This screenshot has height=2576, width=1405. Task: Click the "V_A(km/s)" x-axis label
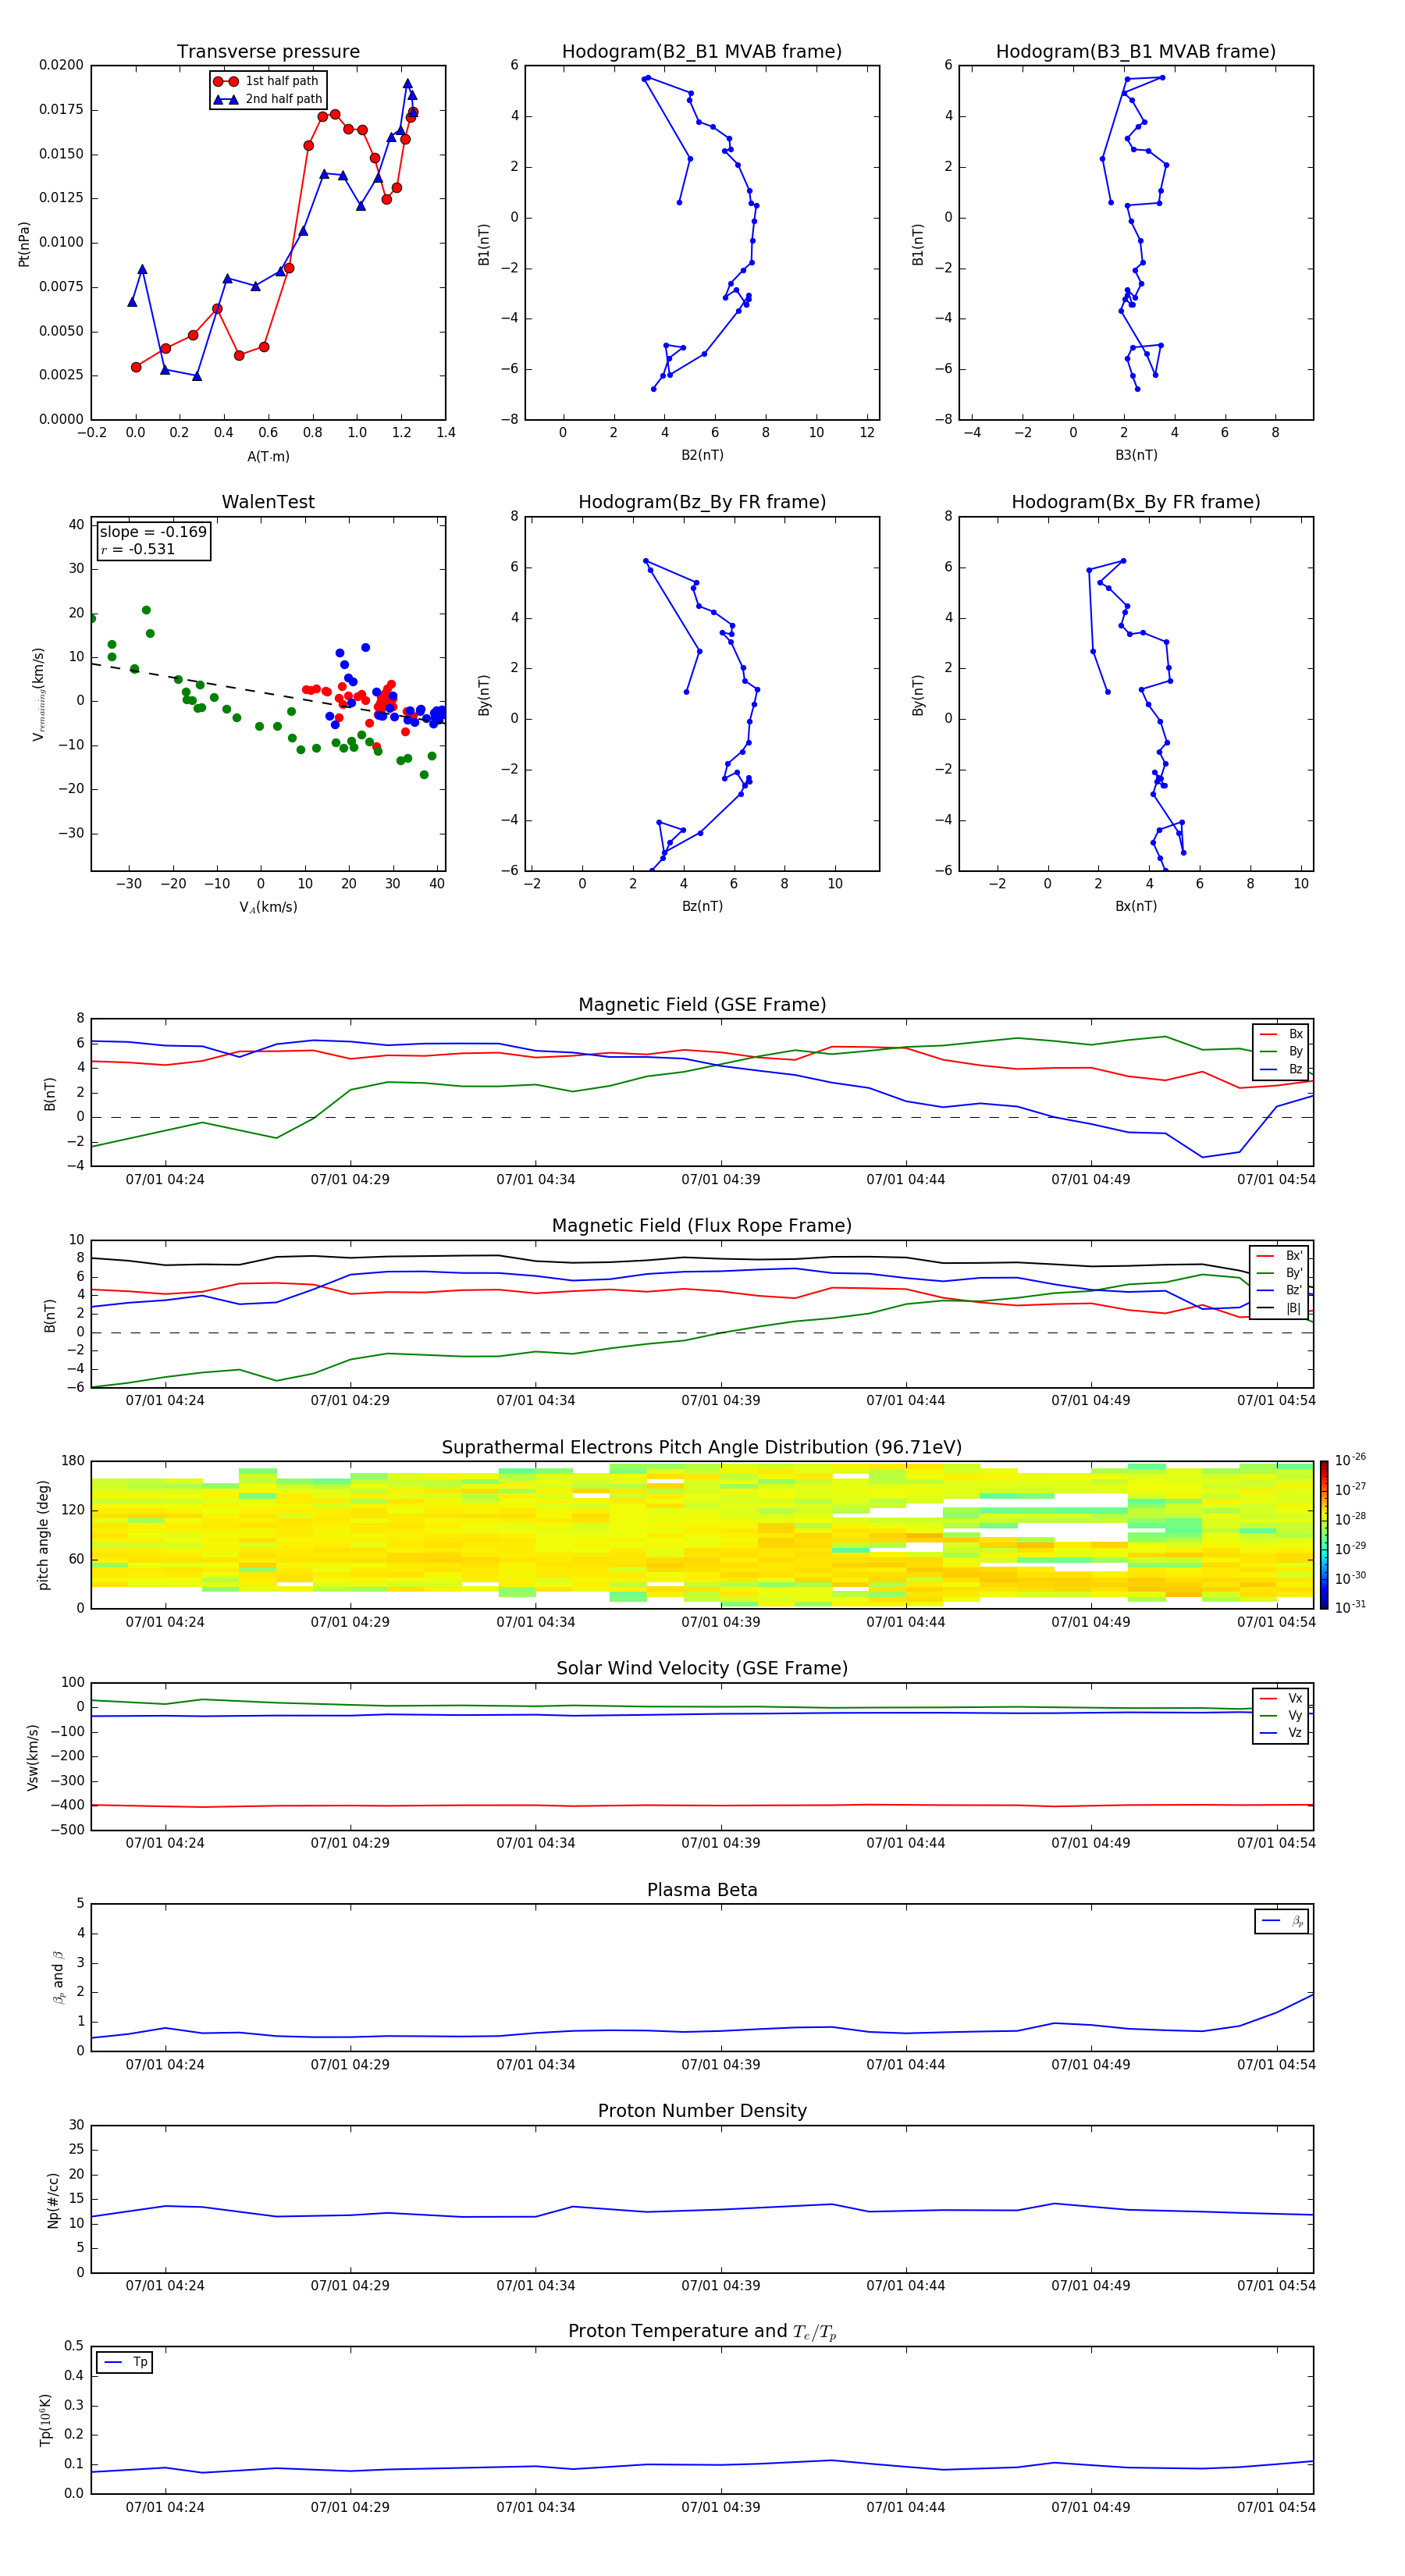tap(268, 907)
